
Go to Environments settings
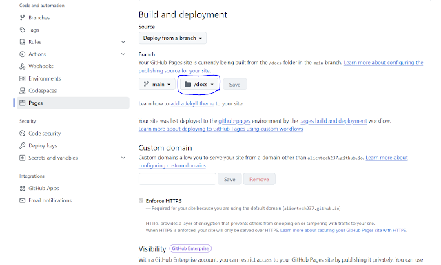44,78
